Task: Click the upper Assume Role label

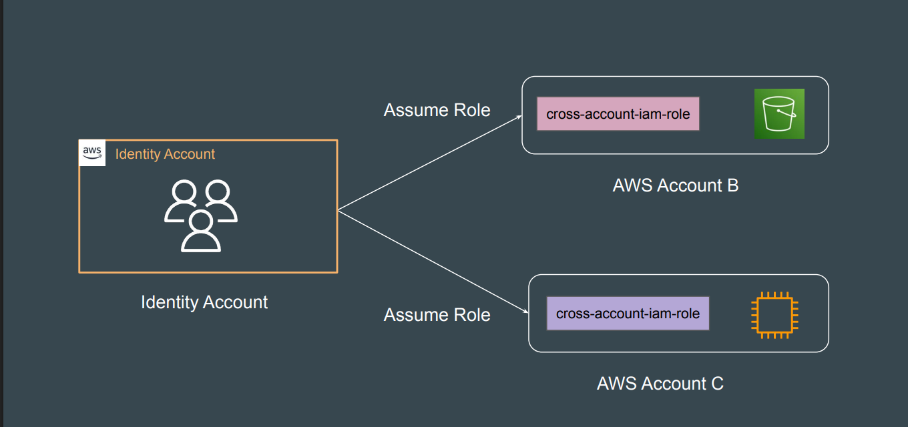Action: coord(437,110)
